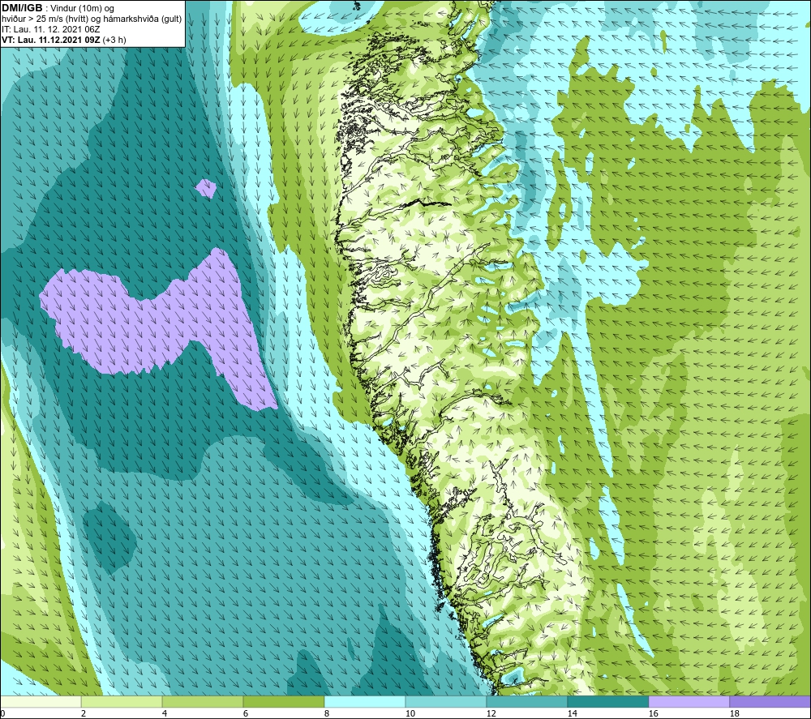Click the legend label '4'

(165, 713)
